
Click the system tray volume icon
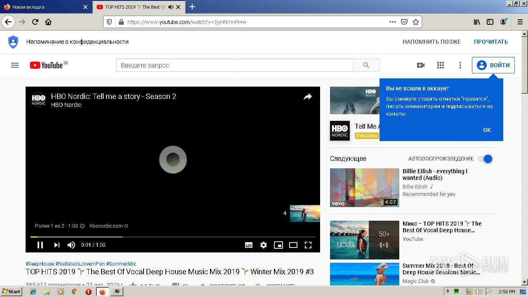[478, 292]
